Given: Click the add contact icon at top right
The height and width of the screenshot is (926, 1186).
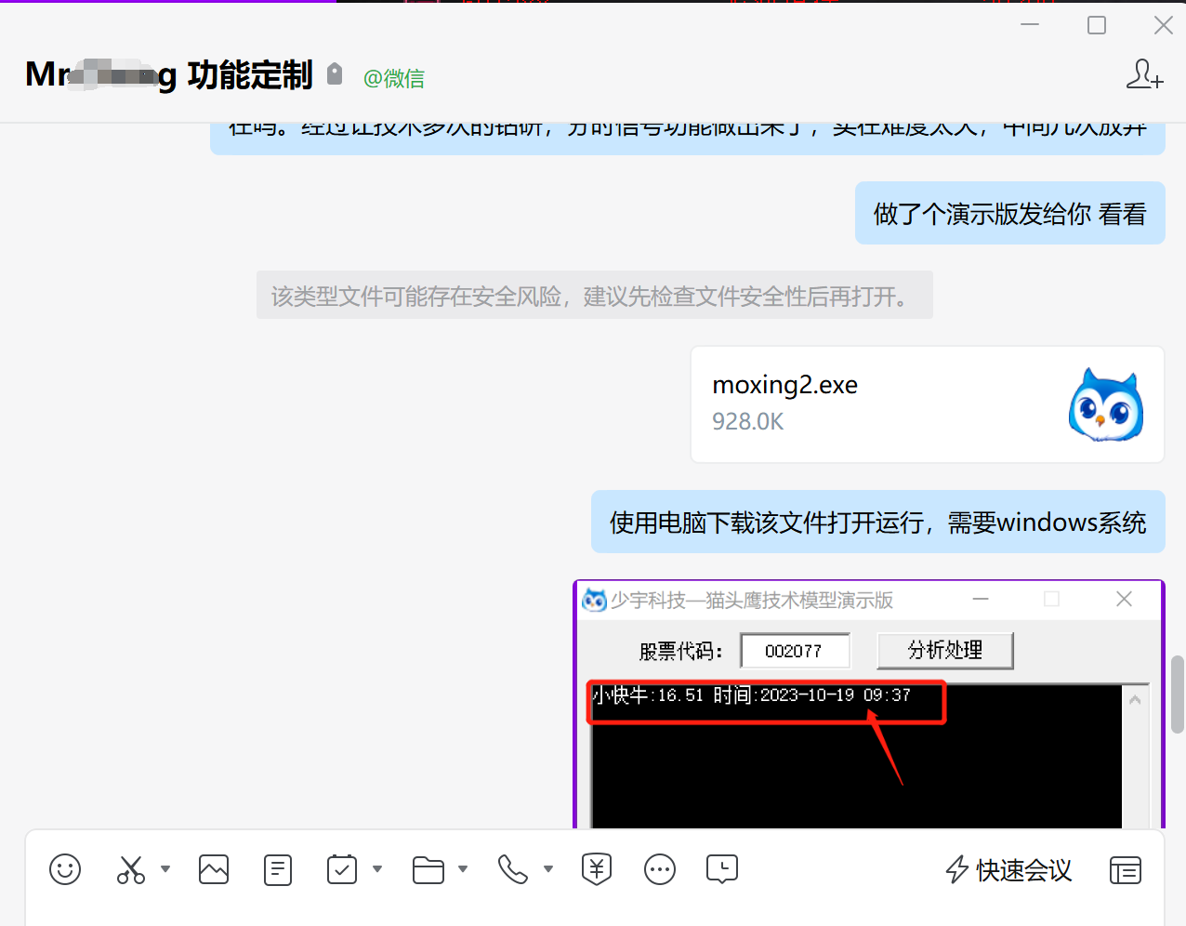Looking at the screenshot, I should tap(1144, 74).
